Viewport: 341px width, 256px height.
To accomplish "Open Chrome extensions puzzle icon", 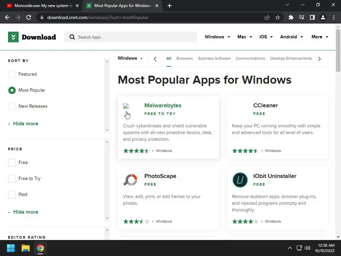I will (x=291, y=17).
